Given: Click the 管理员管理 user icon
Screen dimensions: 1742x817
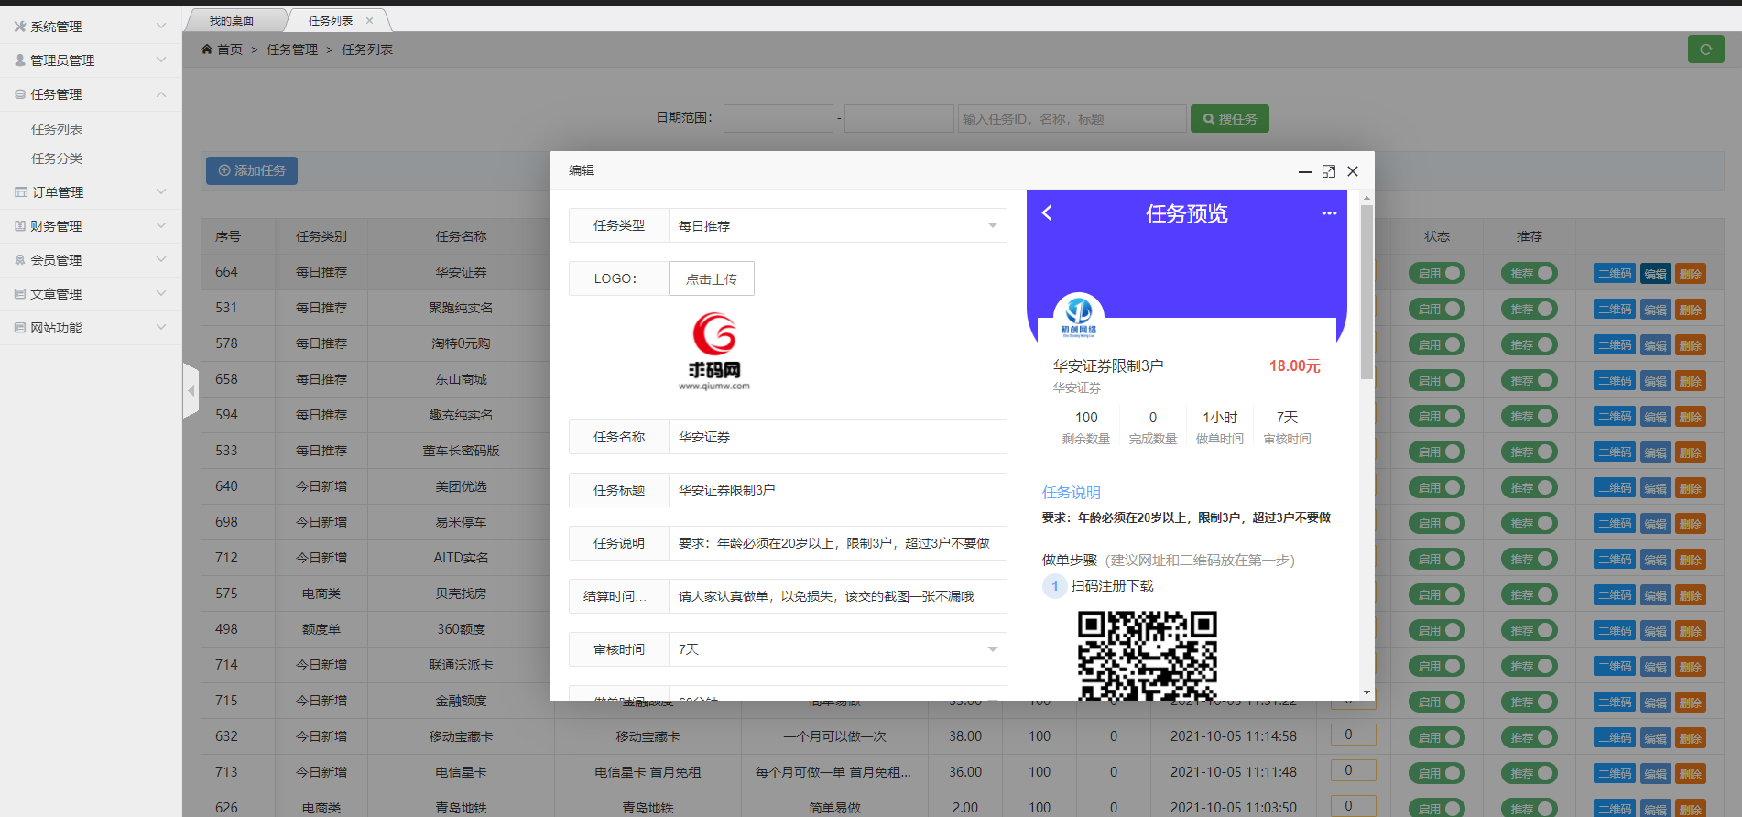Looking at the screenshot, I should [20, 60].
